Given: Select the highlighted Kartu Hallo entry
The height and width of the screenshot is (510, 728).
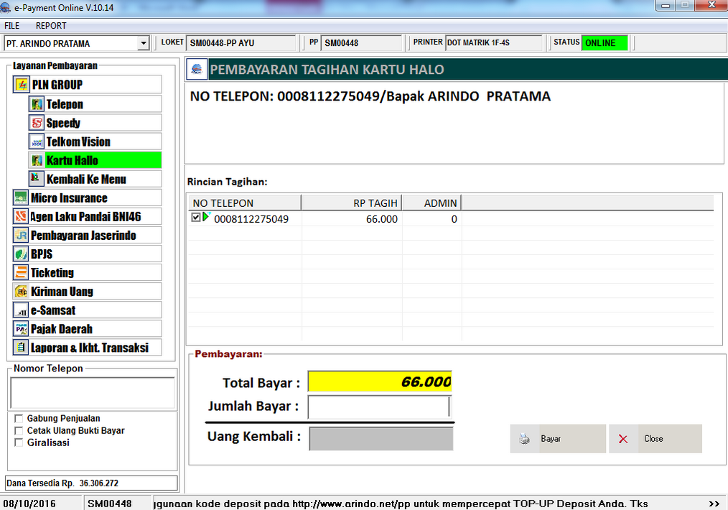Looking at the screenshot, I should (95, 160).
